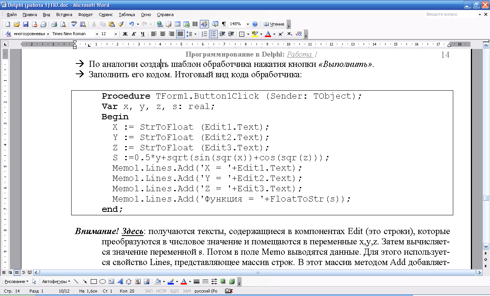Viewport: 490px width, 296px height.
Task: Run spelling and grammar check
Action: 74,24
